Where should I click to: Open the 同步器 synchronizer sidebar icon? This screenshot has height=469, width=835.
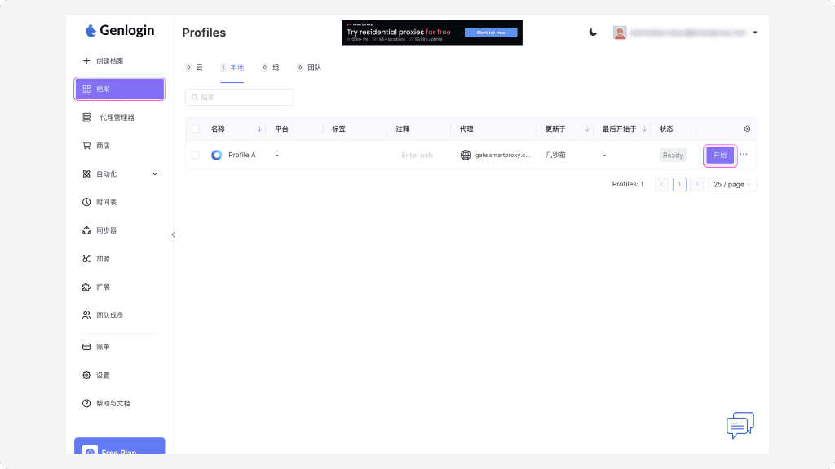point(86,230)
